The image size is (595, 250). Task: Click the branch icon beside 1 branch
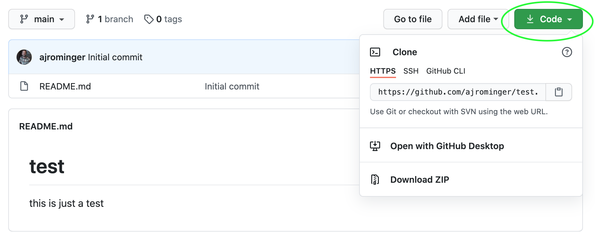90,19
